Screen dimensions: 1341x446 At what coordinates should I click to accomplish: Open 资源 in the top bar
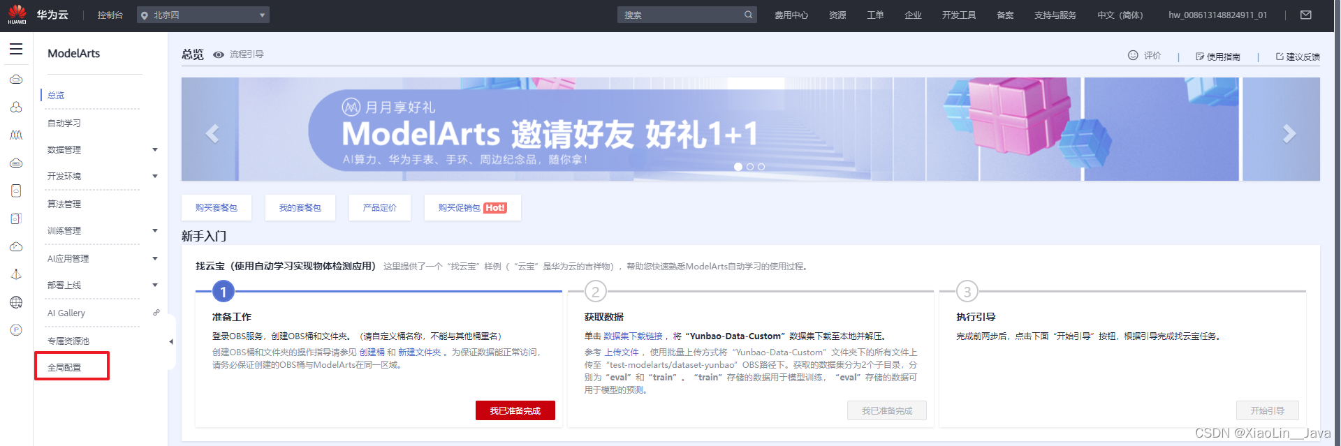point(837,15)
